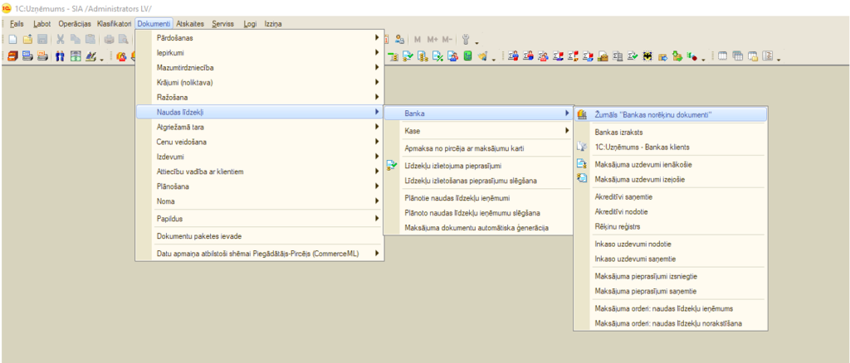Click the Maksājuma uzdevumi izejošie icon

(x=582, y=178)
